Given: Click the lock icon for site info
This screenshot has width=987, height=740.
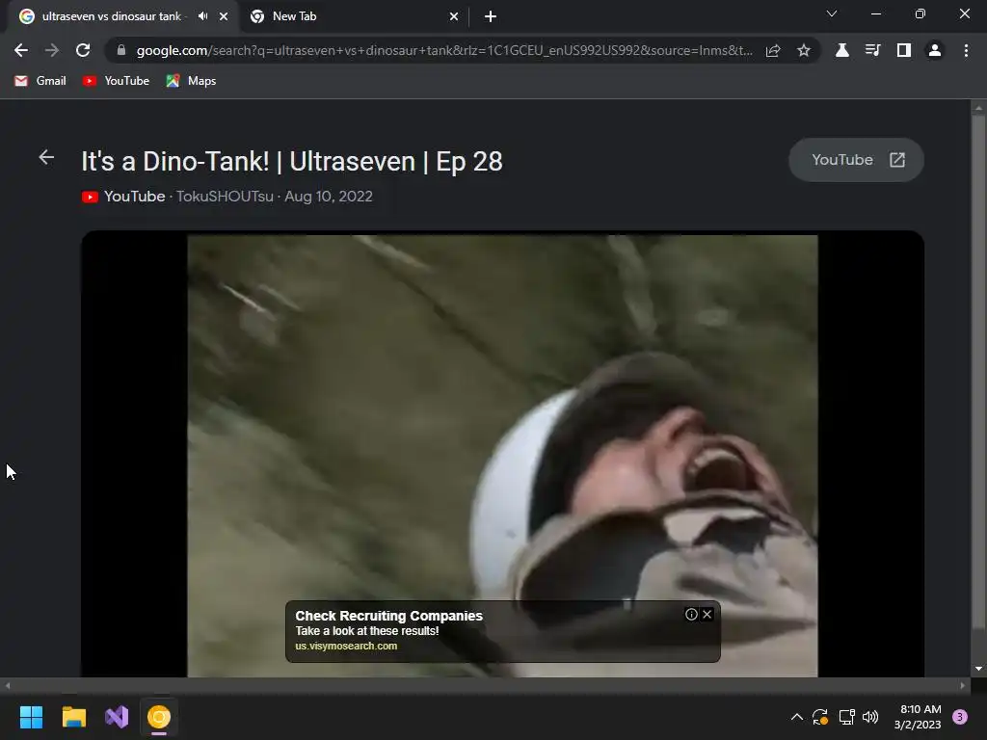Looking at the screenshot, I should 121,50.
